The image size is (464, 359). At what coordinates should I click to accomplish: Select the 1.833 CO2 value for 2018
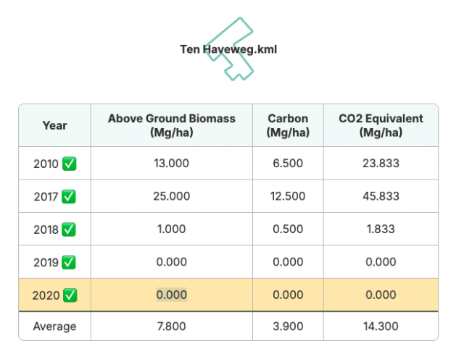pos(381,229)
